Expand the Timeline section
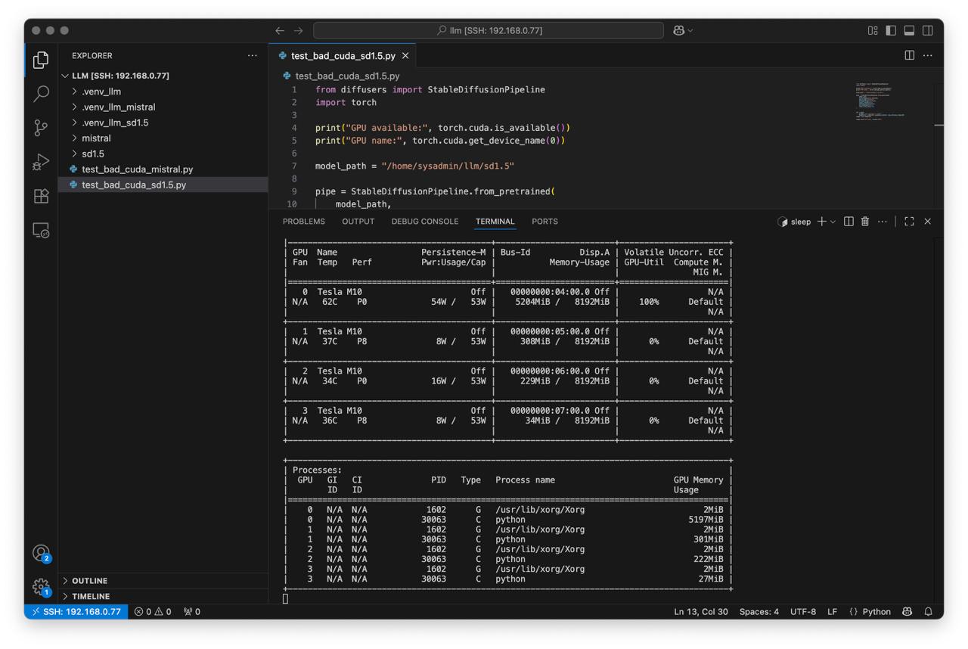Viewport: 968px width, 649px height. 163,596
